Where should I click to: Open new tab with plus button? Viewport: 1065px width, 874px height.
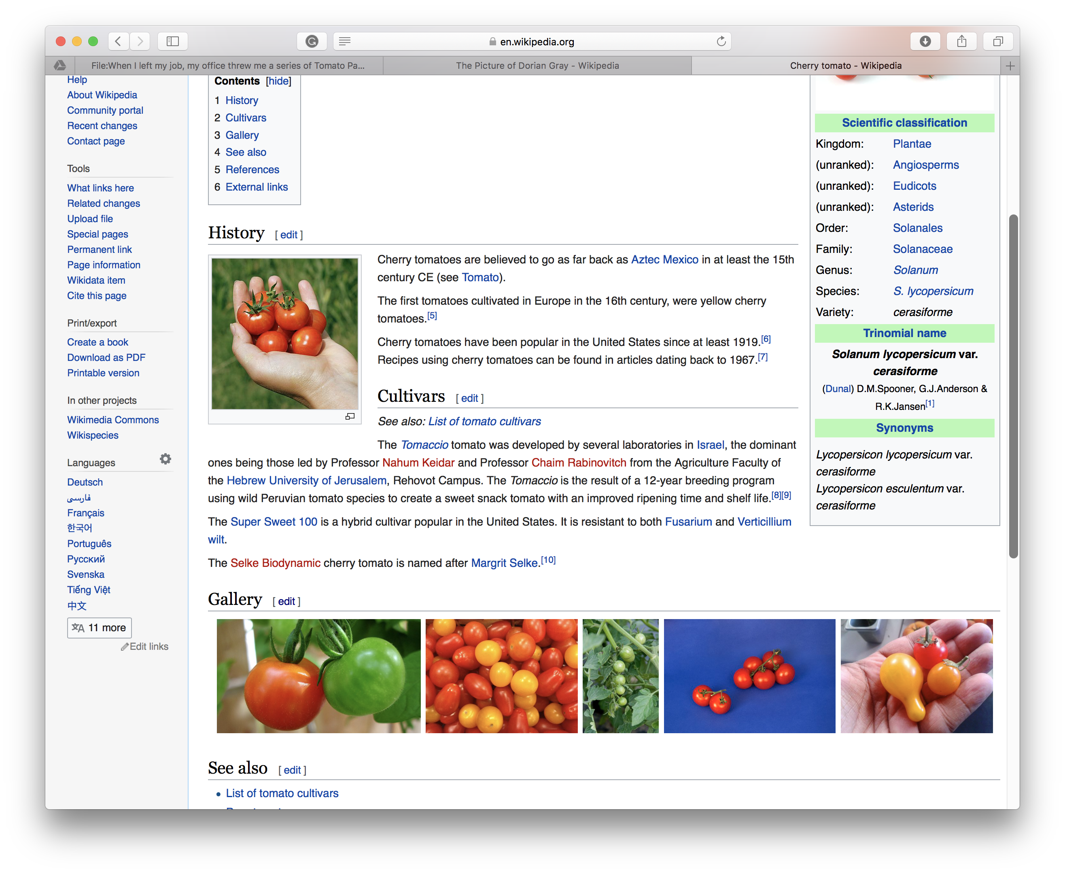click(x=1010, y=66)
